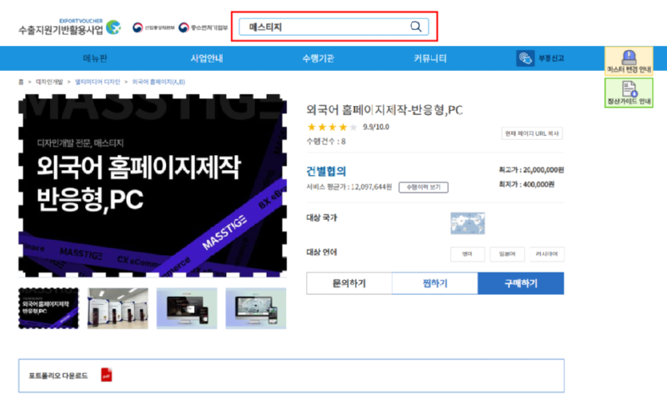
Task: Select the 러시아어 language tag
Action: coord(547,254)
